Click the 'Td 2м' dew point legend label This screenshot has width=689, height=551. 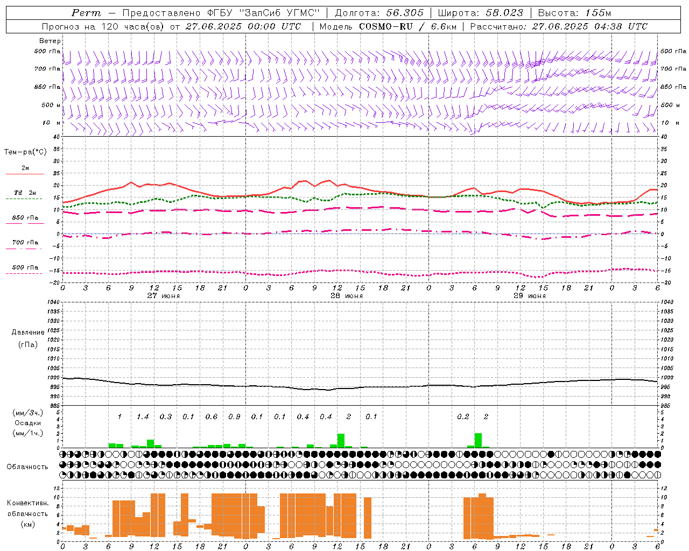point(25,193)
